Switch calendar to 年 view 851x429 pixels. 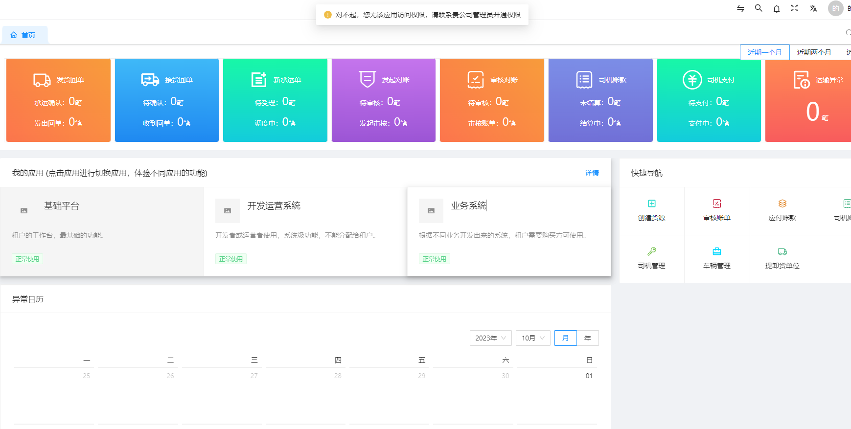click(588, 338)
